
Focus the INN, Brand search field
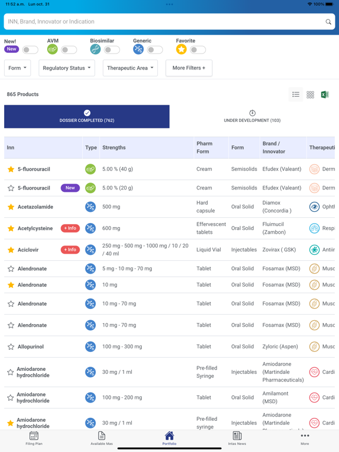point(169,22)
